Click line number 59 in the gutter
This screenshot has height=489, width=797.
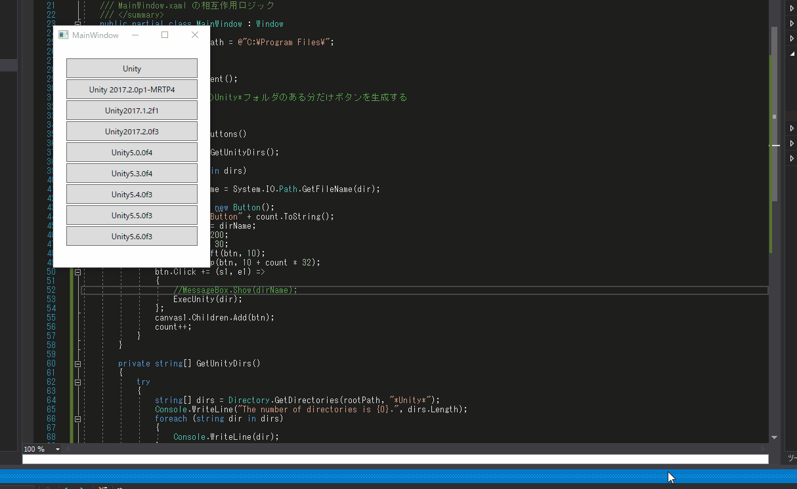51,354
